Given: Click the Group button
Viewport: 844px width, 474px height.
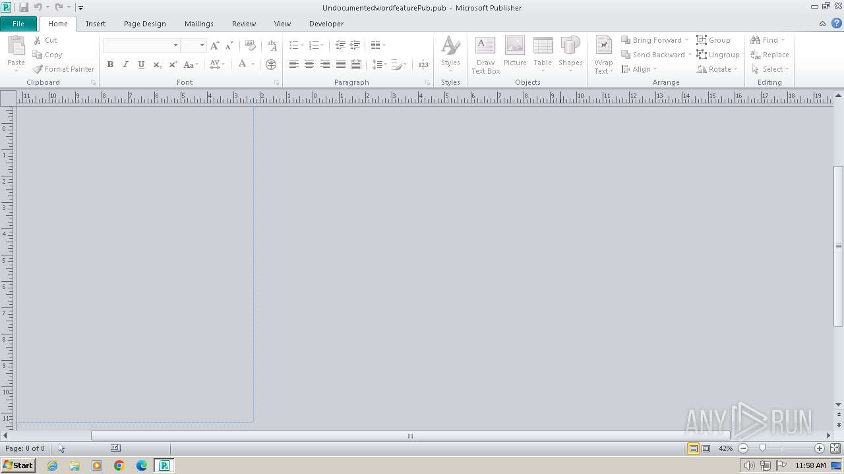Looking at the screenshot, I should (x=713, y=40).
